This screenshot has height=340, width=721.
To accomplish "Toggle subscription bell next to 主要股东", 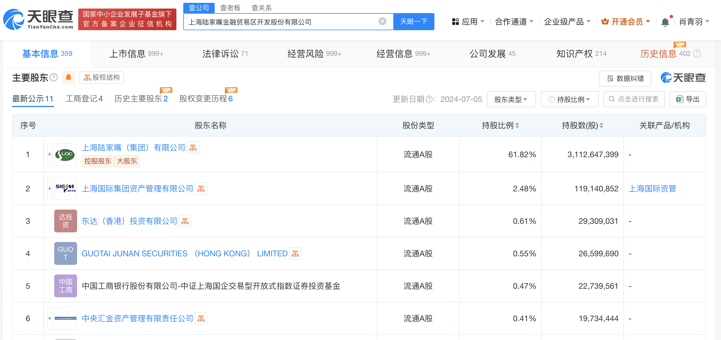I will [68, 77].
